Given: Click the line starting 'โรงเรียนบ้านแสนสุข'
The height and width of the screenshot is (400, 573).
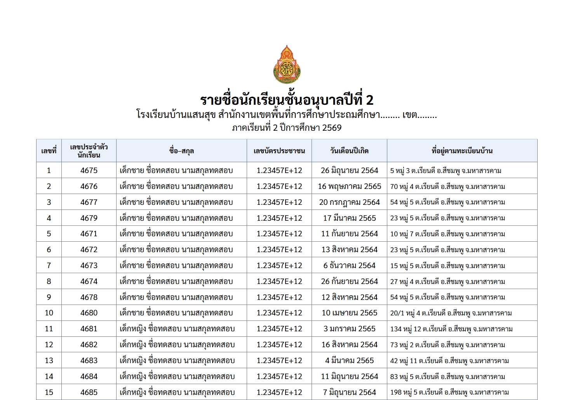Looking at the screenshot, I should 287,115.
